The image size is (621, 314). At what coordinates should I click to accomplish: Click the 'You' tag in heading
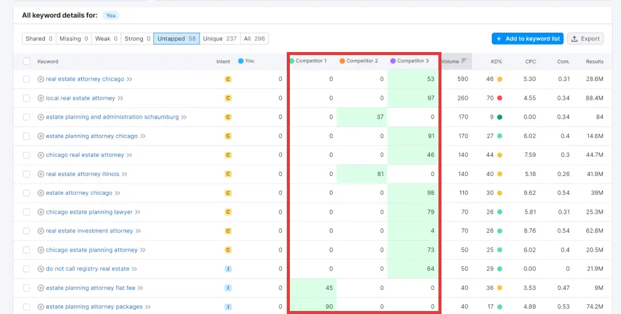[x=111, y=15]
